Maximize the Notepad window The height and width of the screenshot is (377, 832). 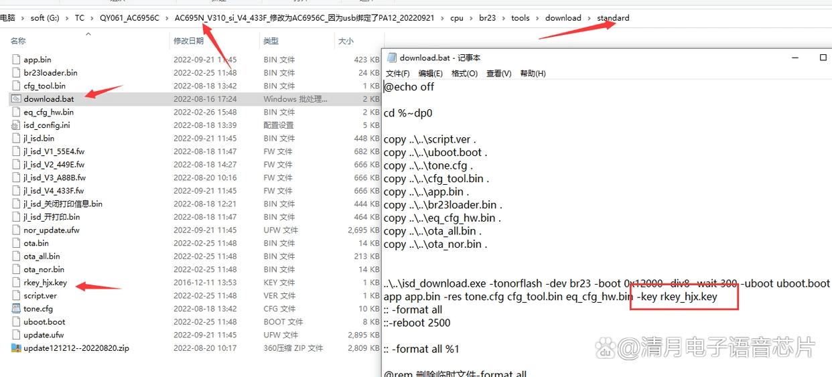tap(823, 58)
